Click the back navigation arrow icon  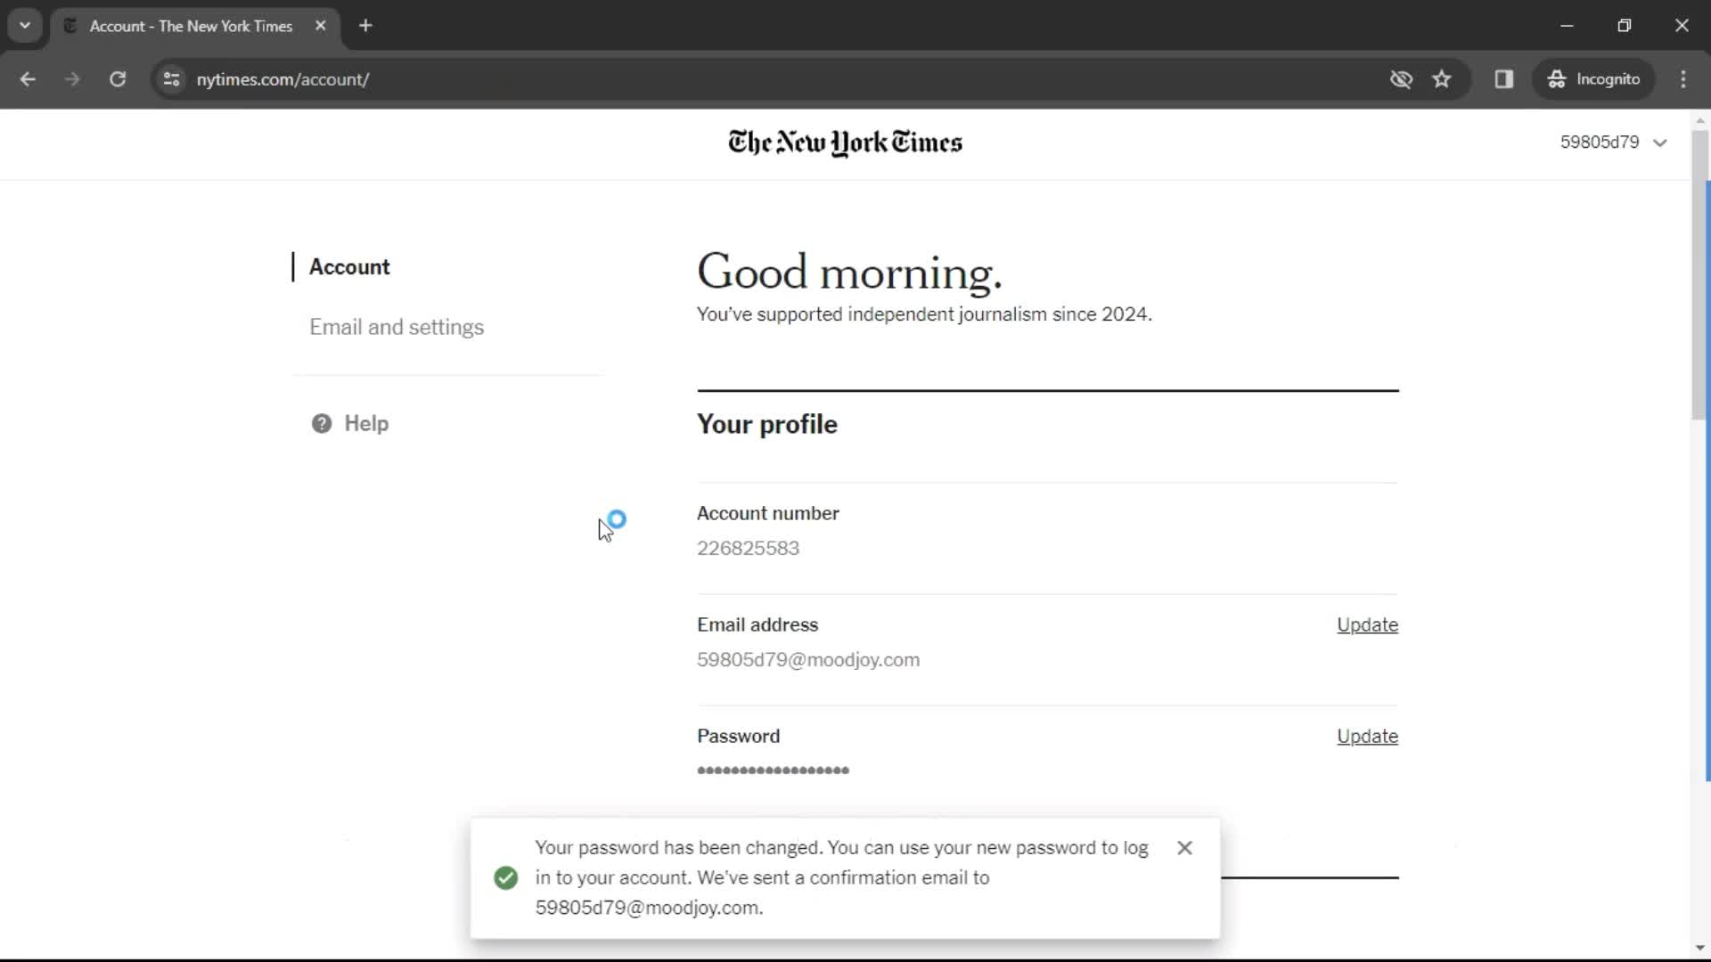click(29, 78)
